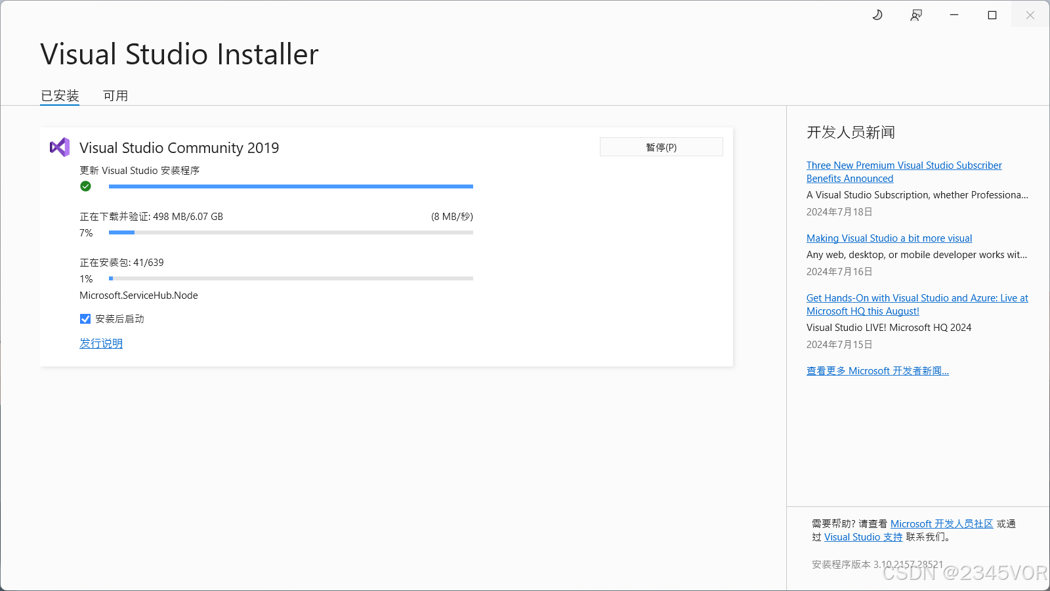Click the package install progress bar at 1%
The width and height of the screenshot is (1050, 591).
point(291,278)
